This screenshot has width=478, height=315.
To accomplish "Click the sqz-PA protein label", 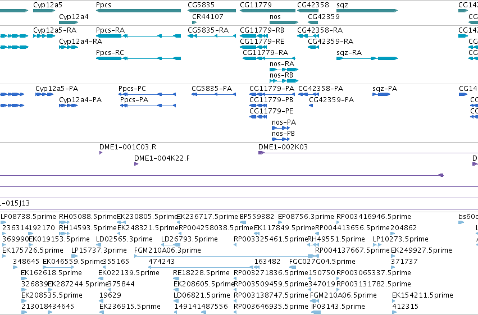I will pyautogui.click(x=385, y=89).
